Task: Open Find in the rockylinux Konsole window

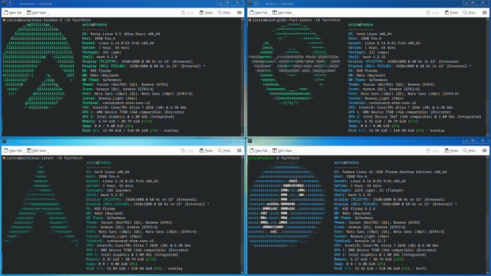Action: tap(224, 13)
